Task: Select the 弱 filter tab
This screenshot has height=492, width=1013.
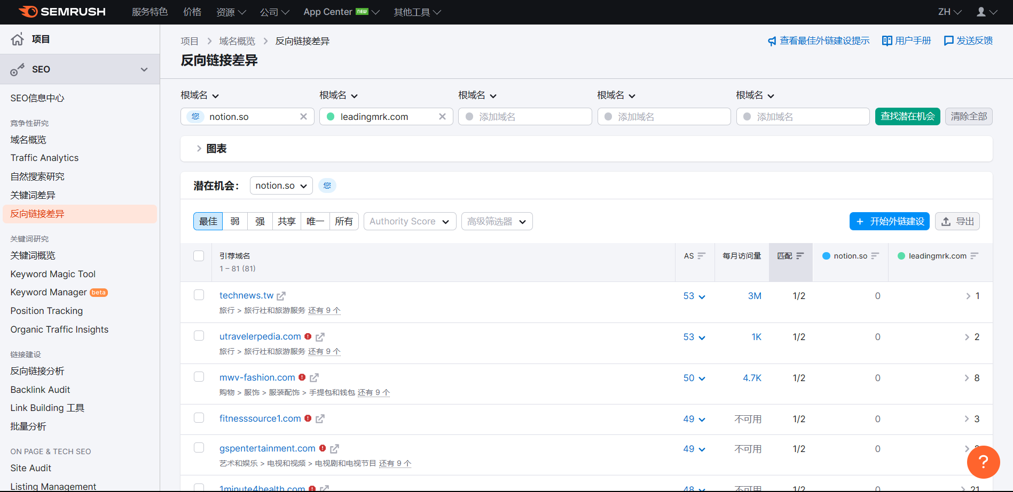Action: [x=235, y=221]
